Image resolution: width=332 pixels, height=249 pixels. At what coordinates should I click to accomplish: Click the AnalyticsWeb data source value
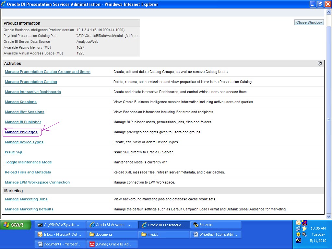tap(88, 42)
